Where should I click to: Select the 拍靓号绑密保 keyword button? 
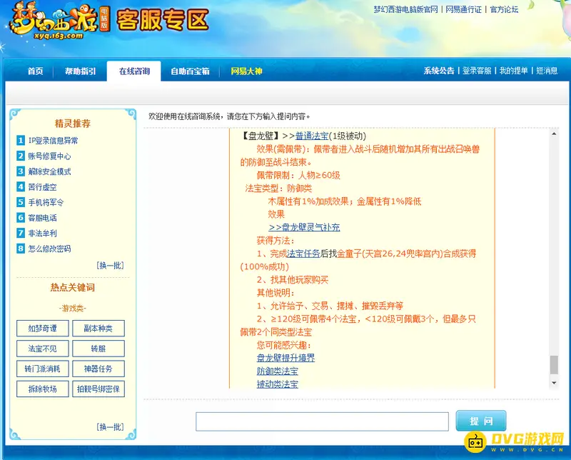98,389
